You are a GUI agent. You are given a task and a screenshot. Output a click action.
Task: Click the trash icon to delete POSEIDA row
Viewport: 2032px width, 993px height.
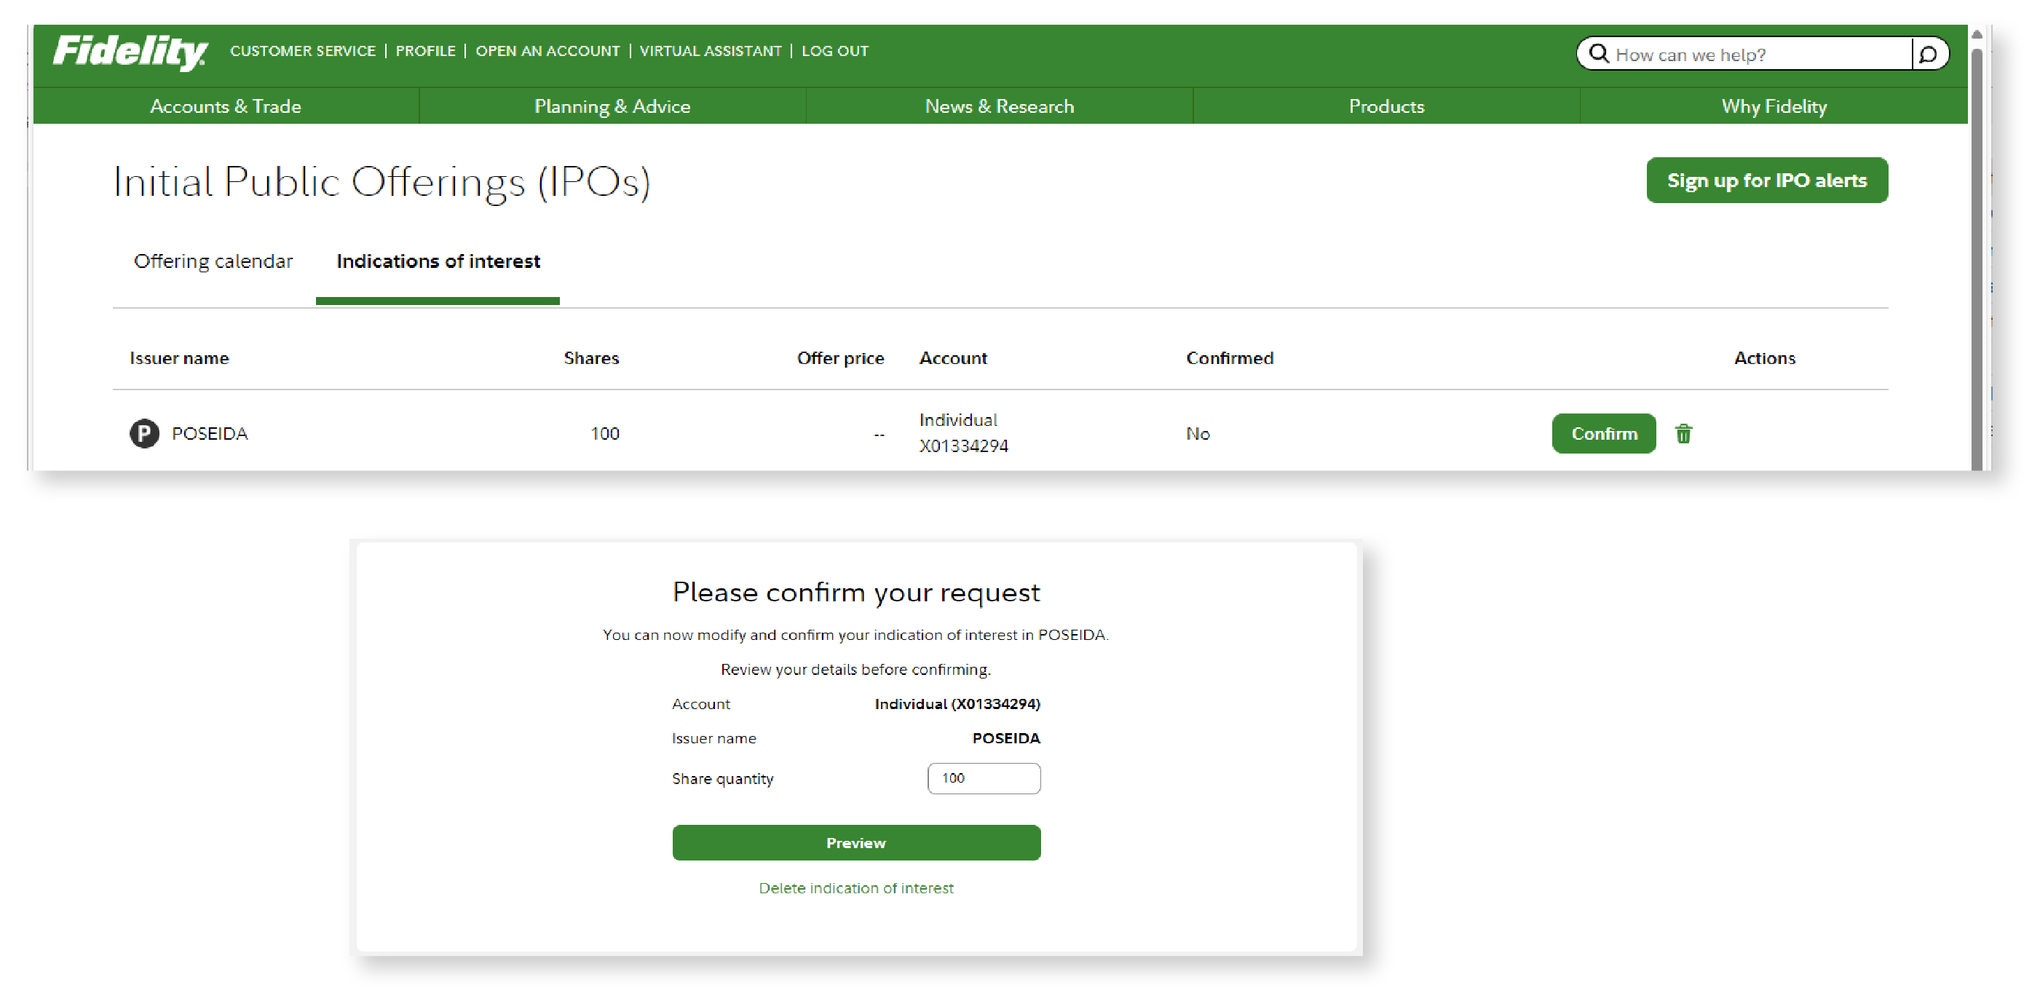[x=1683, y=434]
